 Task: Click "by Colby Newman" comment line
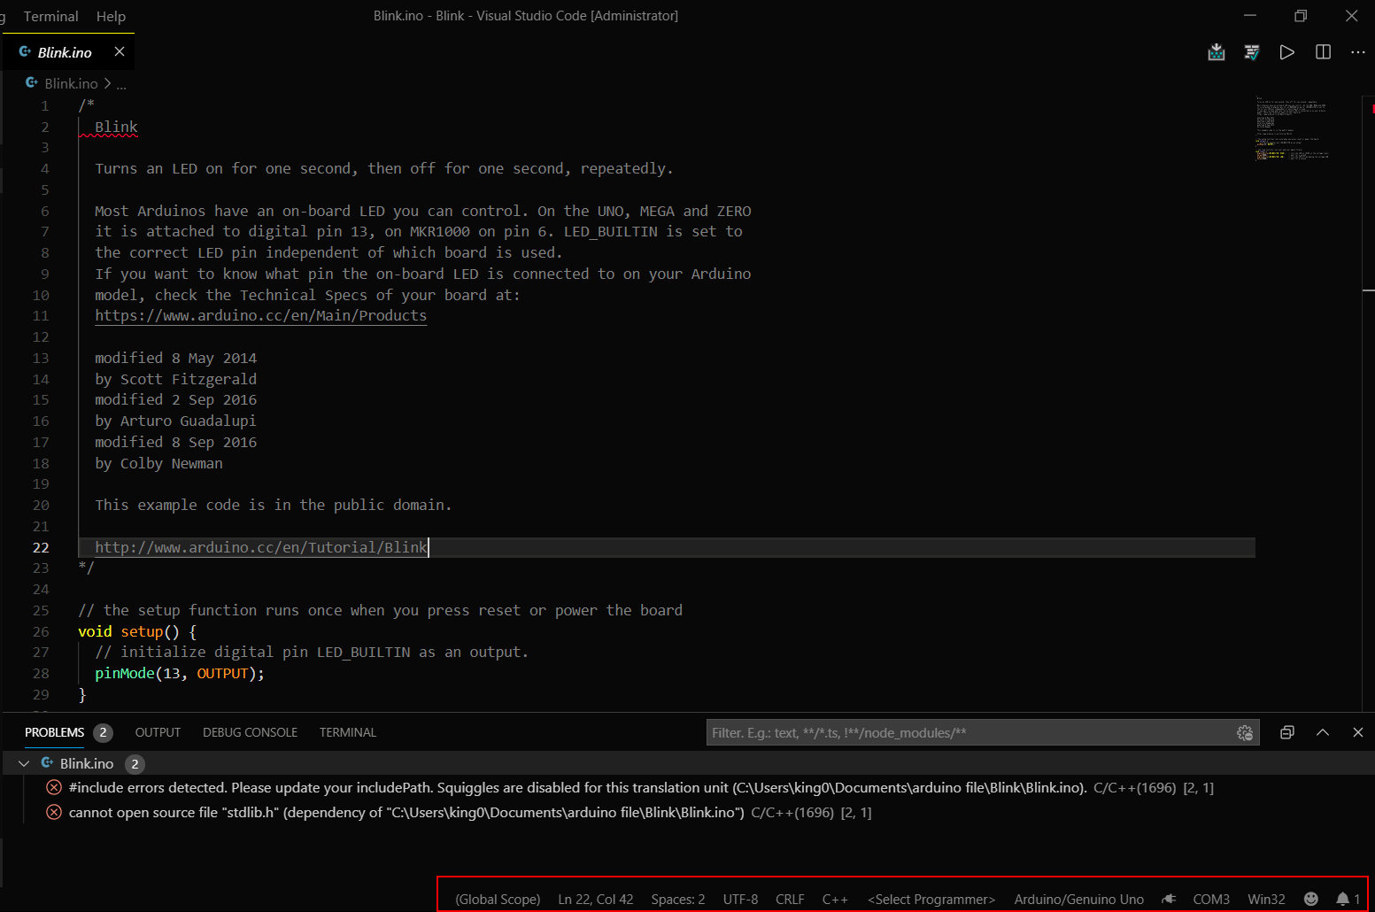pos(158,463)
